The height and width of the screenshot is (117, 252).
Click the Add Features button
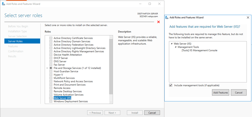coord(220,93)
